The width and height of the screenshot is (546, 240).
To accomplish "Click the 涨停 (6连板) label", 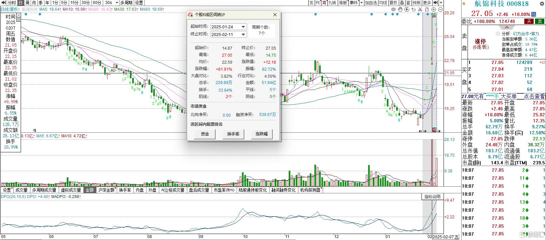I will point(481,44).
